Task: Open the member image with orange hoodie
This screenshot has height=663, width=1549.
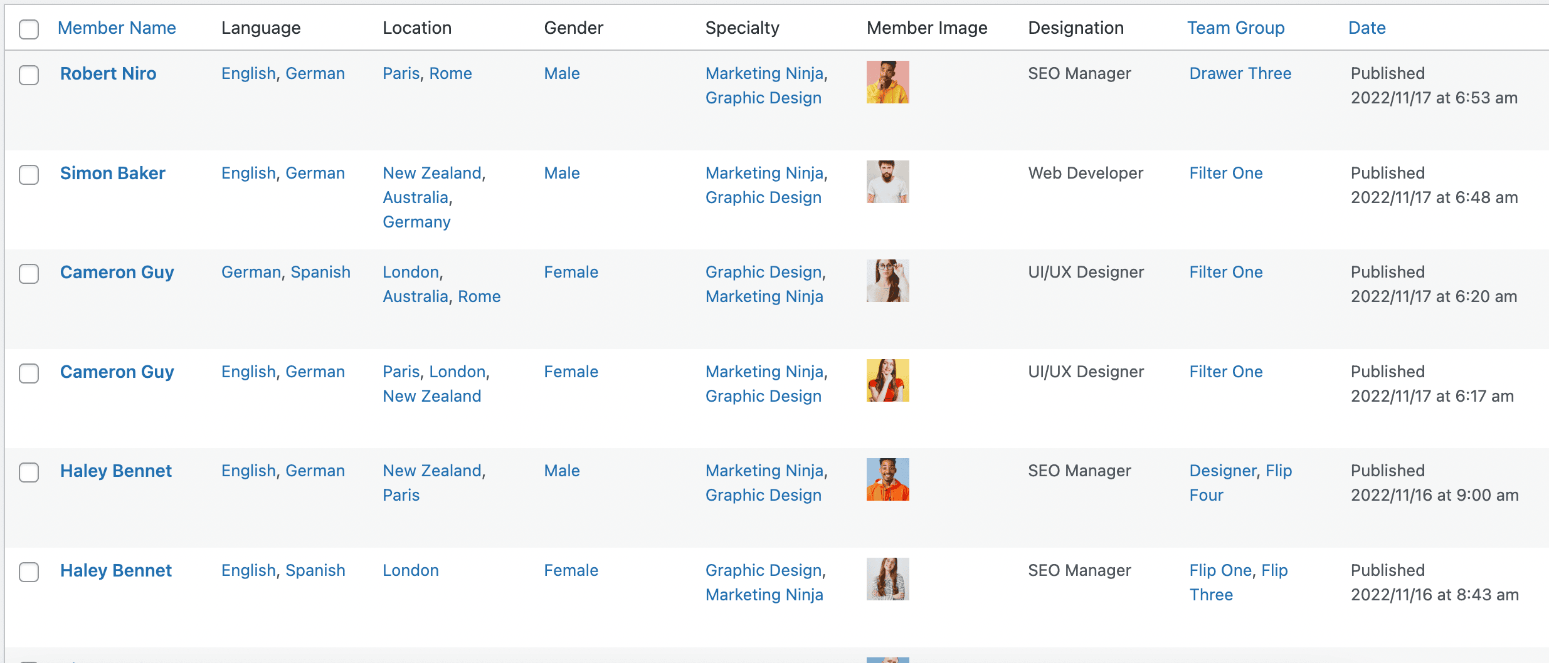Action: click(887, 479)
